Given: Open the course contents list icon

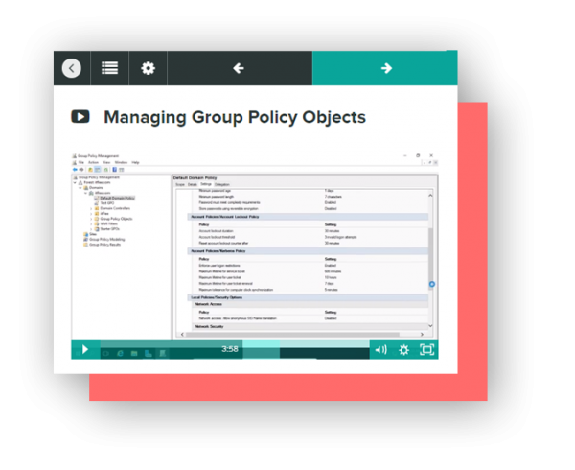Looking at the screenshot, I should pos(109,68).
